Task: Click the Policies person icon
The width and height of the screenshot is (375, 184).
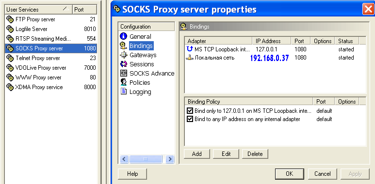Action: click(123, 83)
